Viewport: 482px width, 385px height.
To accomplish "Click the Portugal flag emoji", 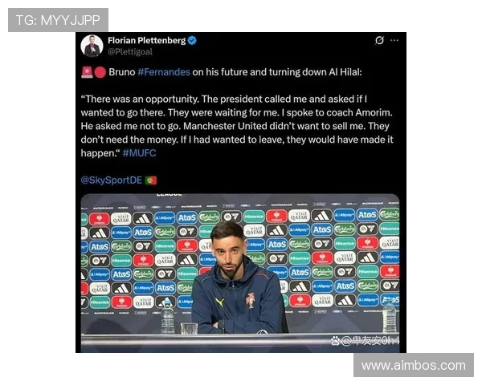I will click(x=151, y=180).
